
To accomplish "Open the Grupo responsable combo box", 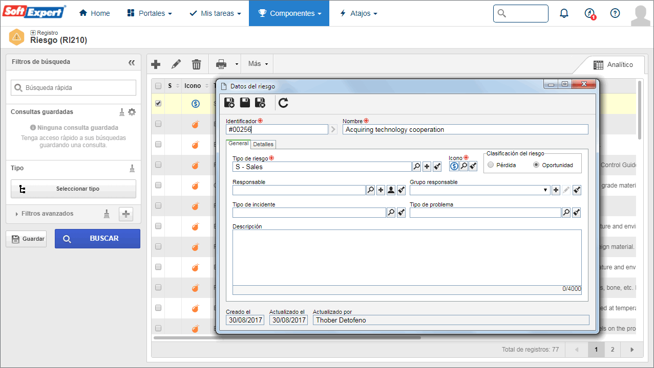I will click(480, 190).
